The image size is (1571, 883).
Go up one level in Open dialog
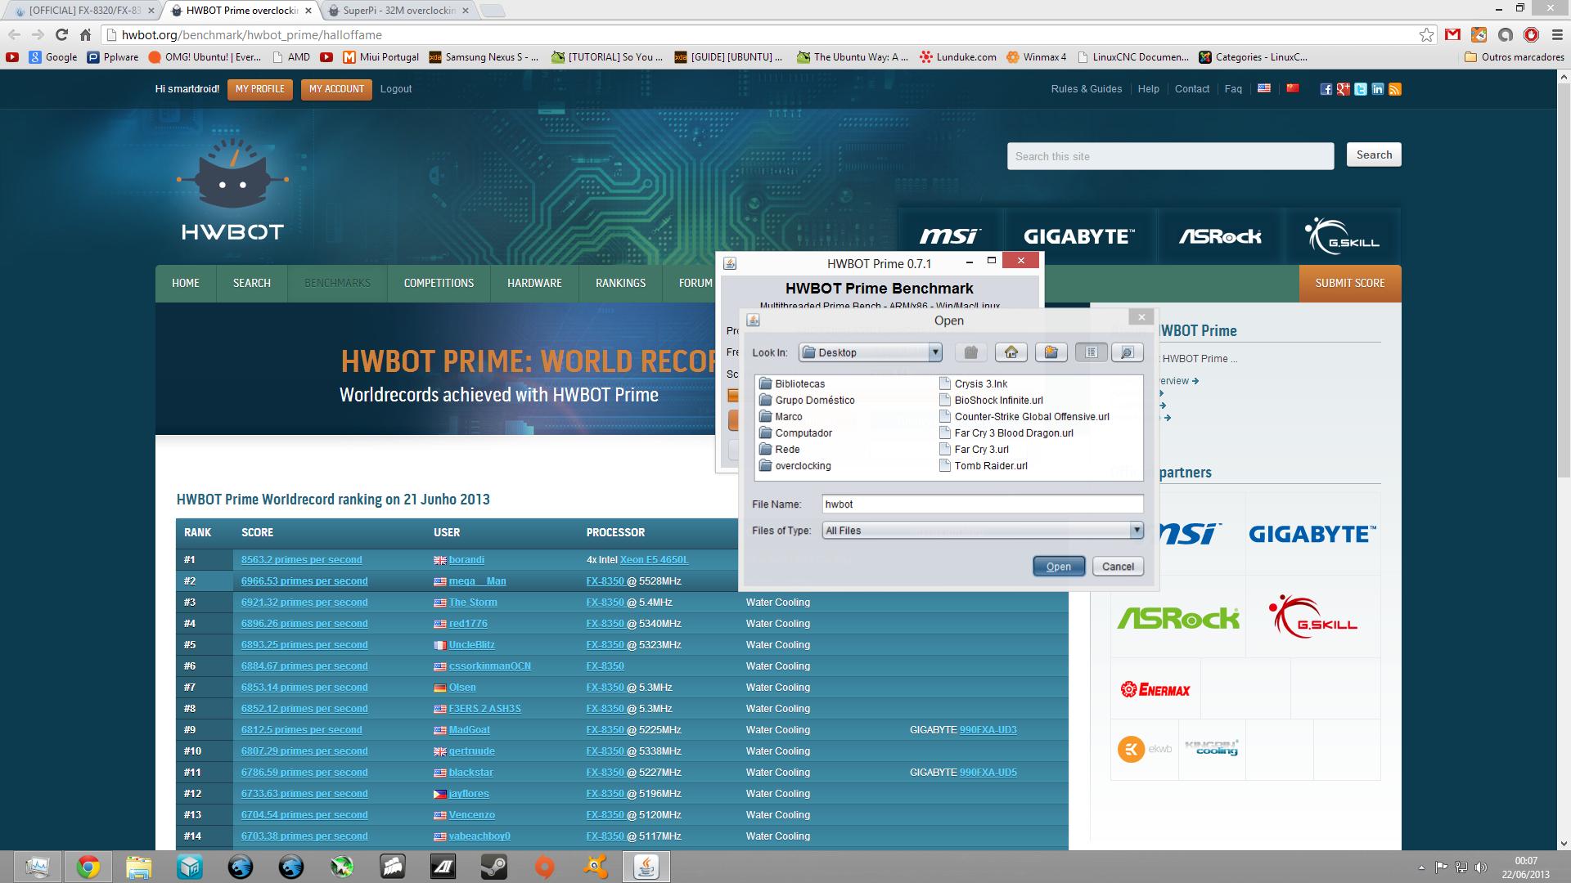970,352
